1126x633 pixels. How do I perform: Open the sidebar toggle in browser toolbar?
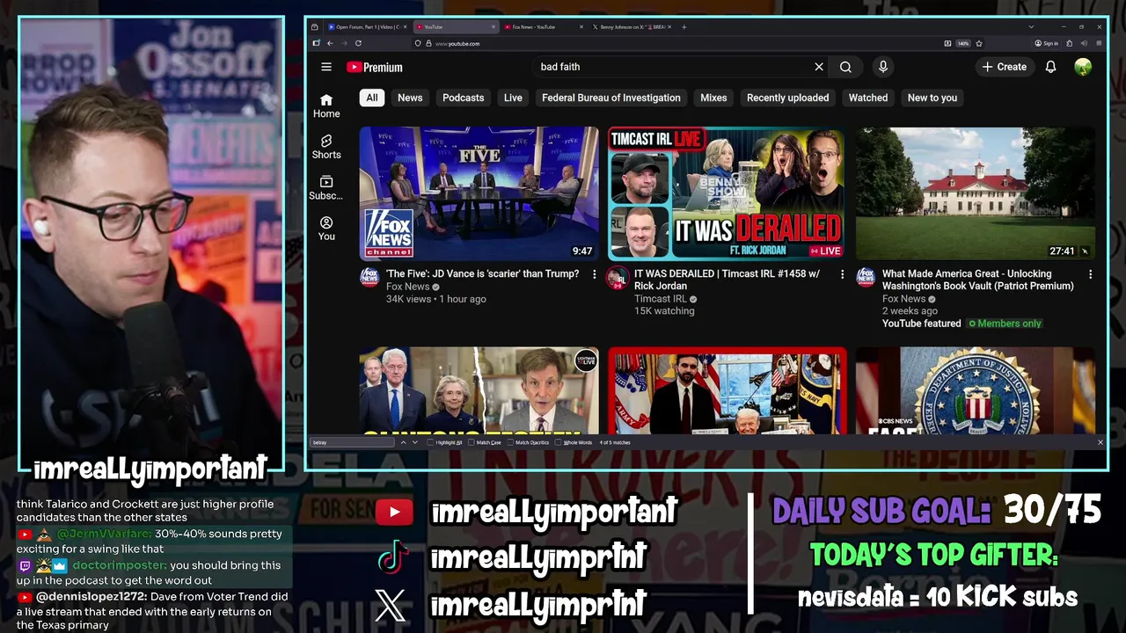pyautogui.click(x=316, y=43)
